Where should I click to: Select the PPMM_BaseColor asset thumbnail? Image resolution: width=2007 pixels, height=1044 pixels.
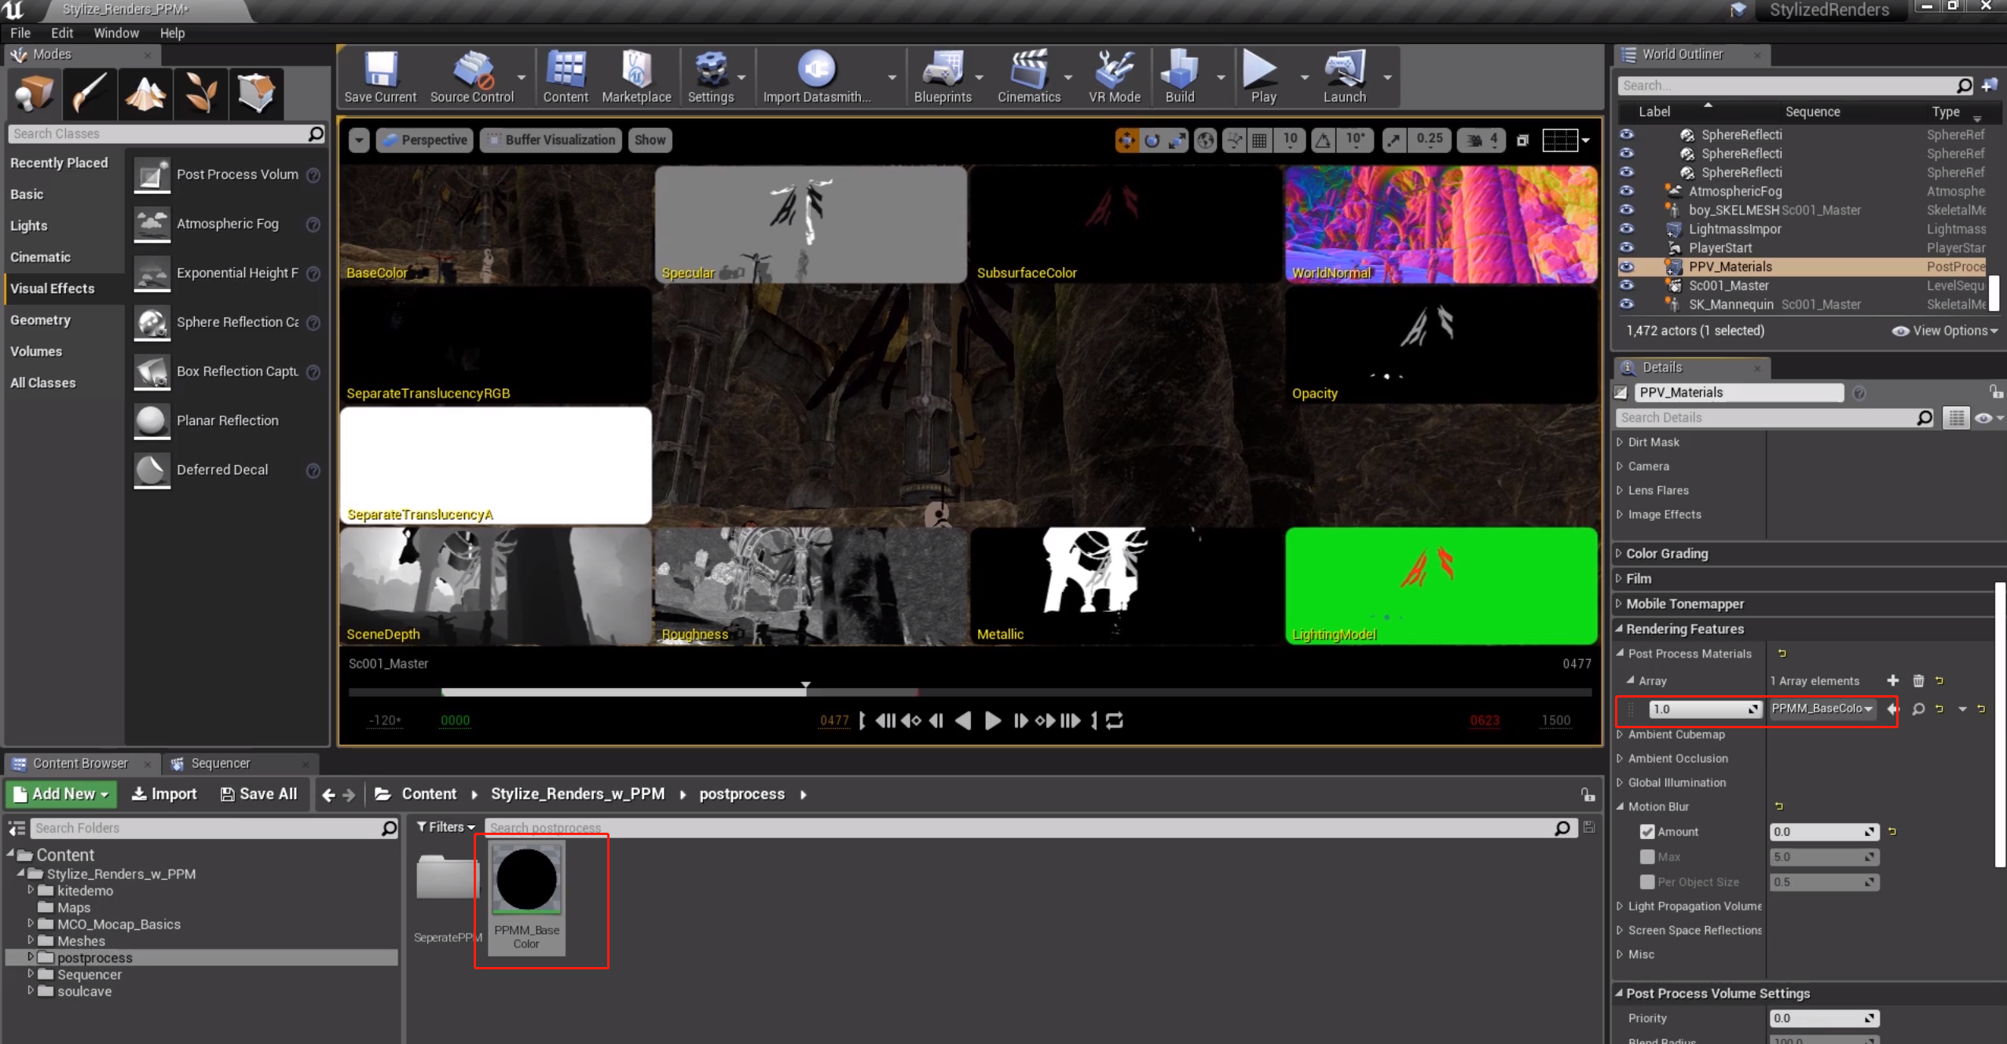[x=526, y=880]
